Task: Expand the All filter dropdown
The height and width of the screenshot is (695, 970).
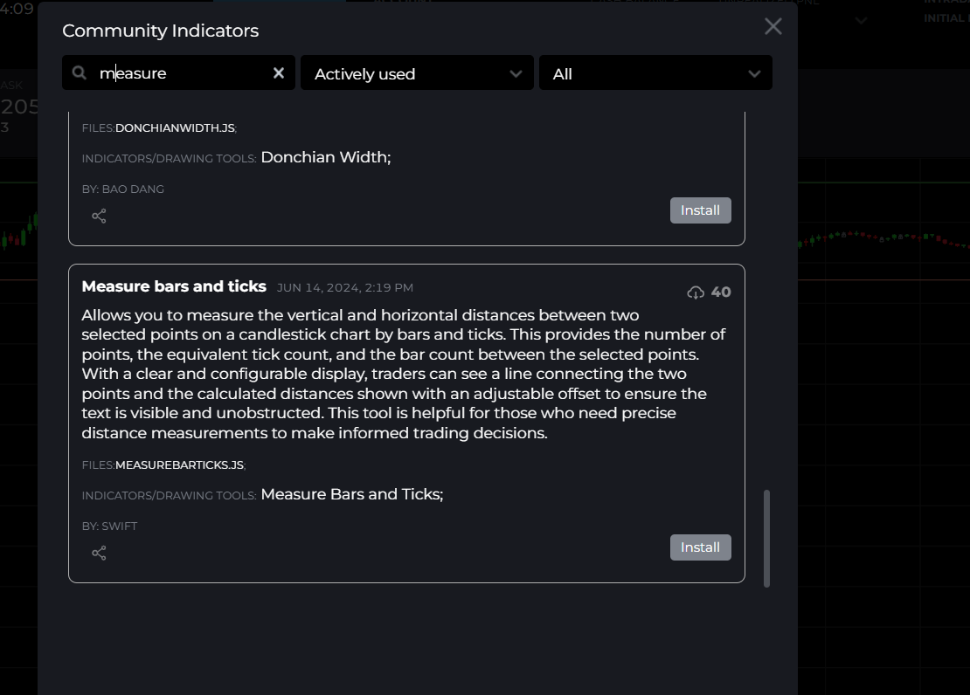Action: pyautogui.click(x=655, y=73)
